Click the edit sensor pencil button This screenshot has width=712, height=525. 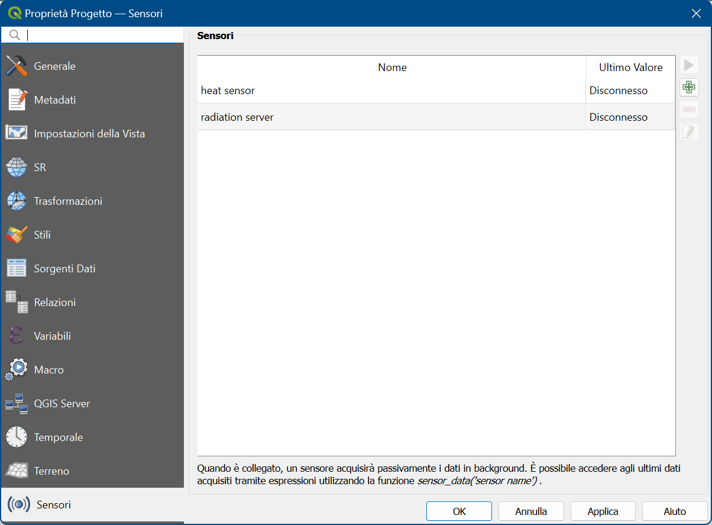pos(689,131)
